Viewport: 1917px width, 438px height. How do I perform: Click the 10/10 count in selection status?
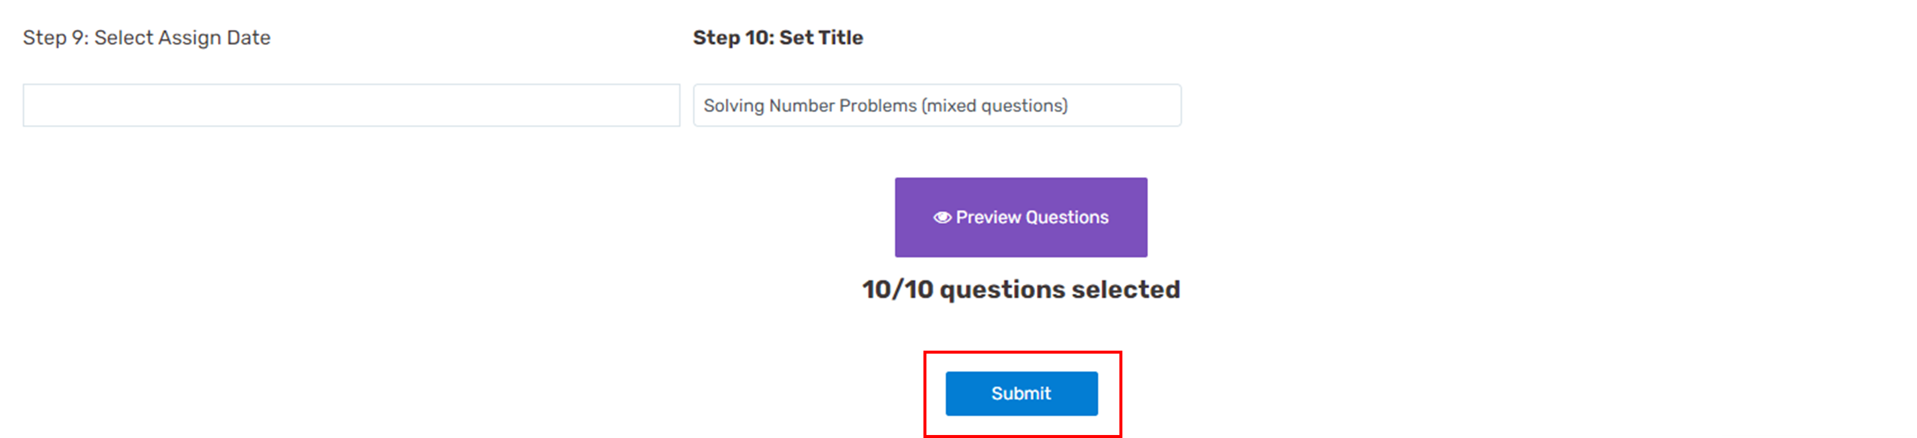(x=898, y=289)
